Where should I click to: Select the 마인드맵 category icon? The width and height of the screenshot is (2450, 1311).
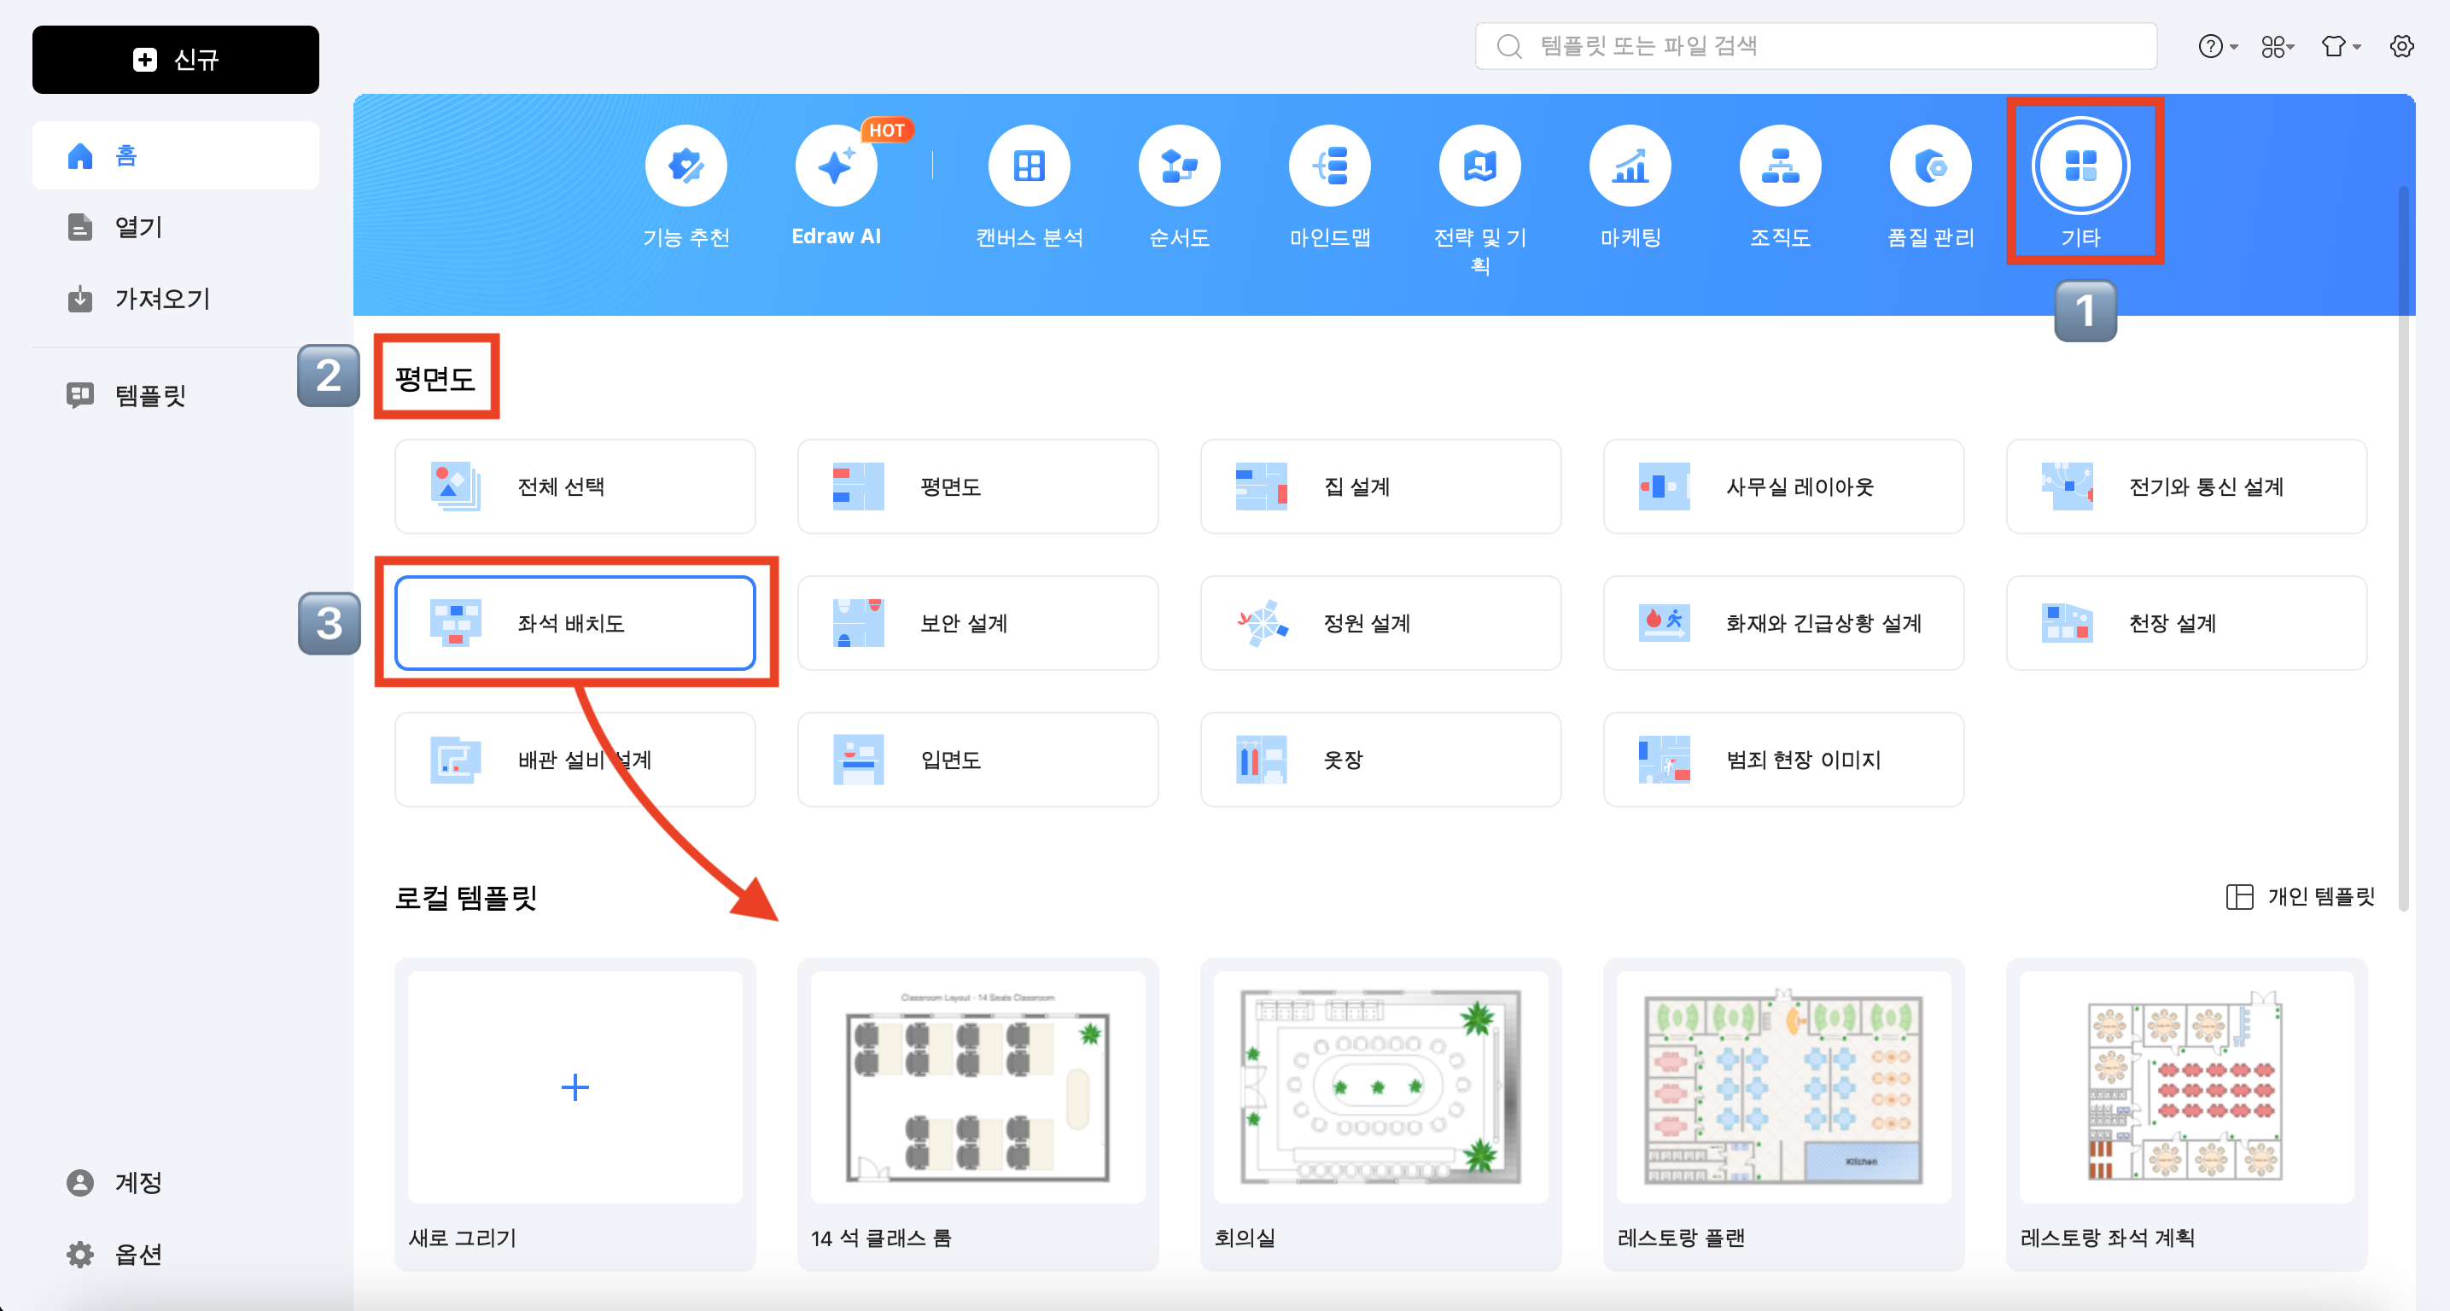click(x=1330, y=166)
